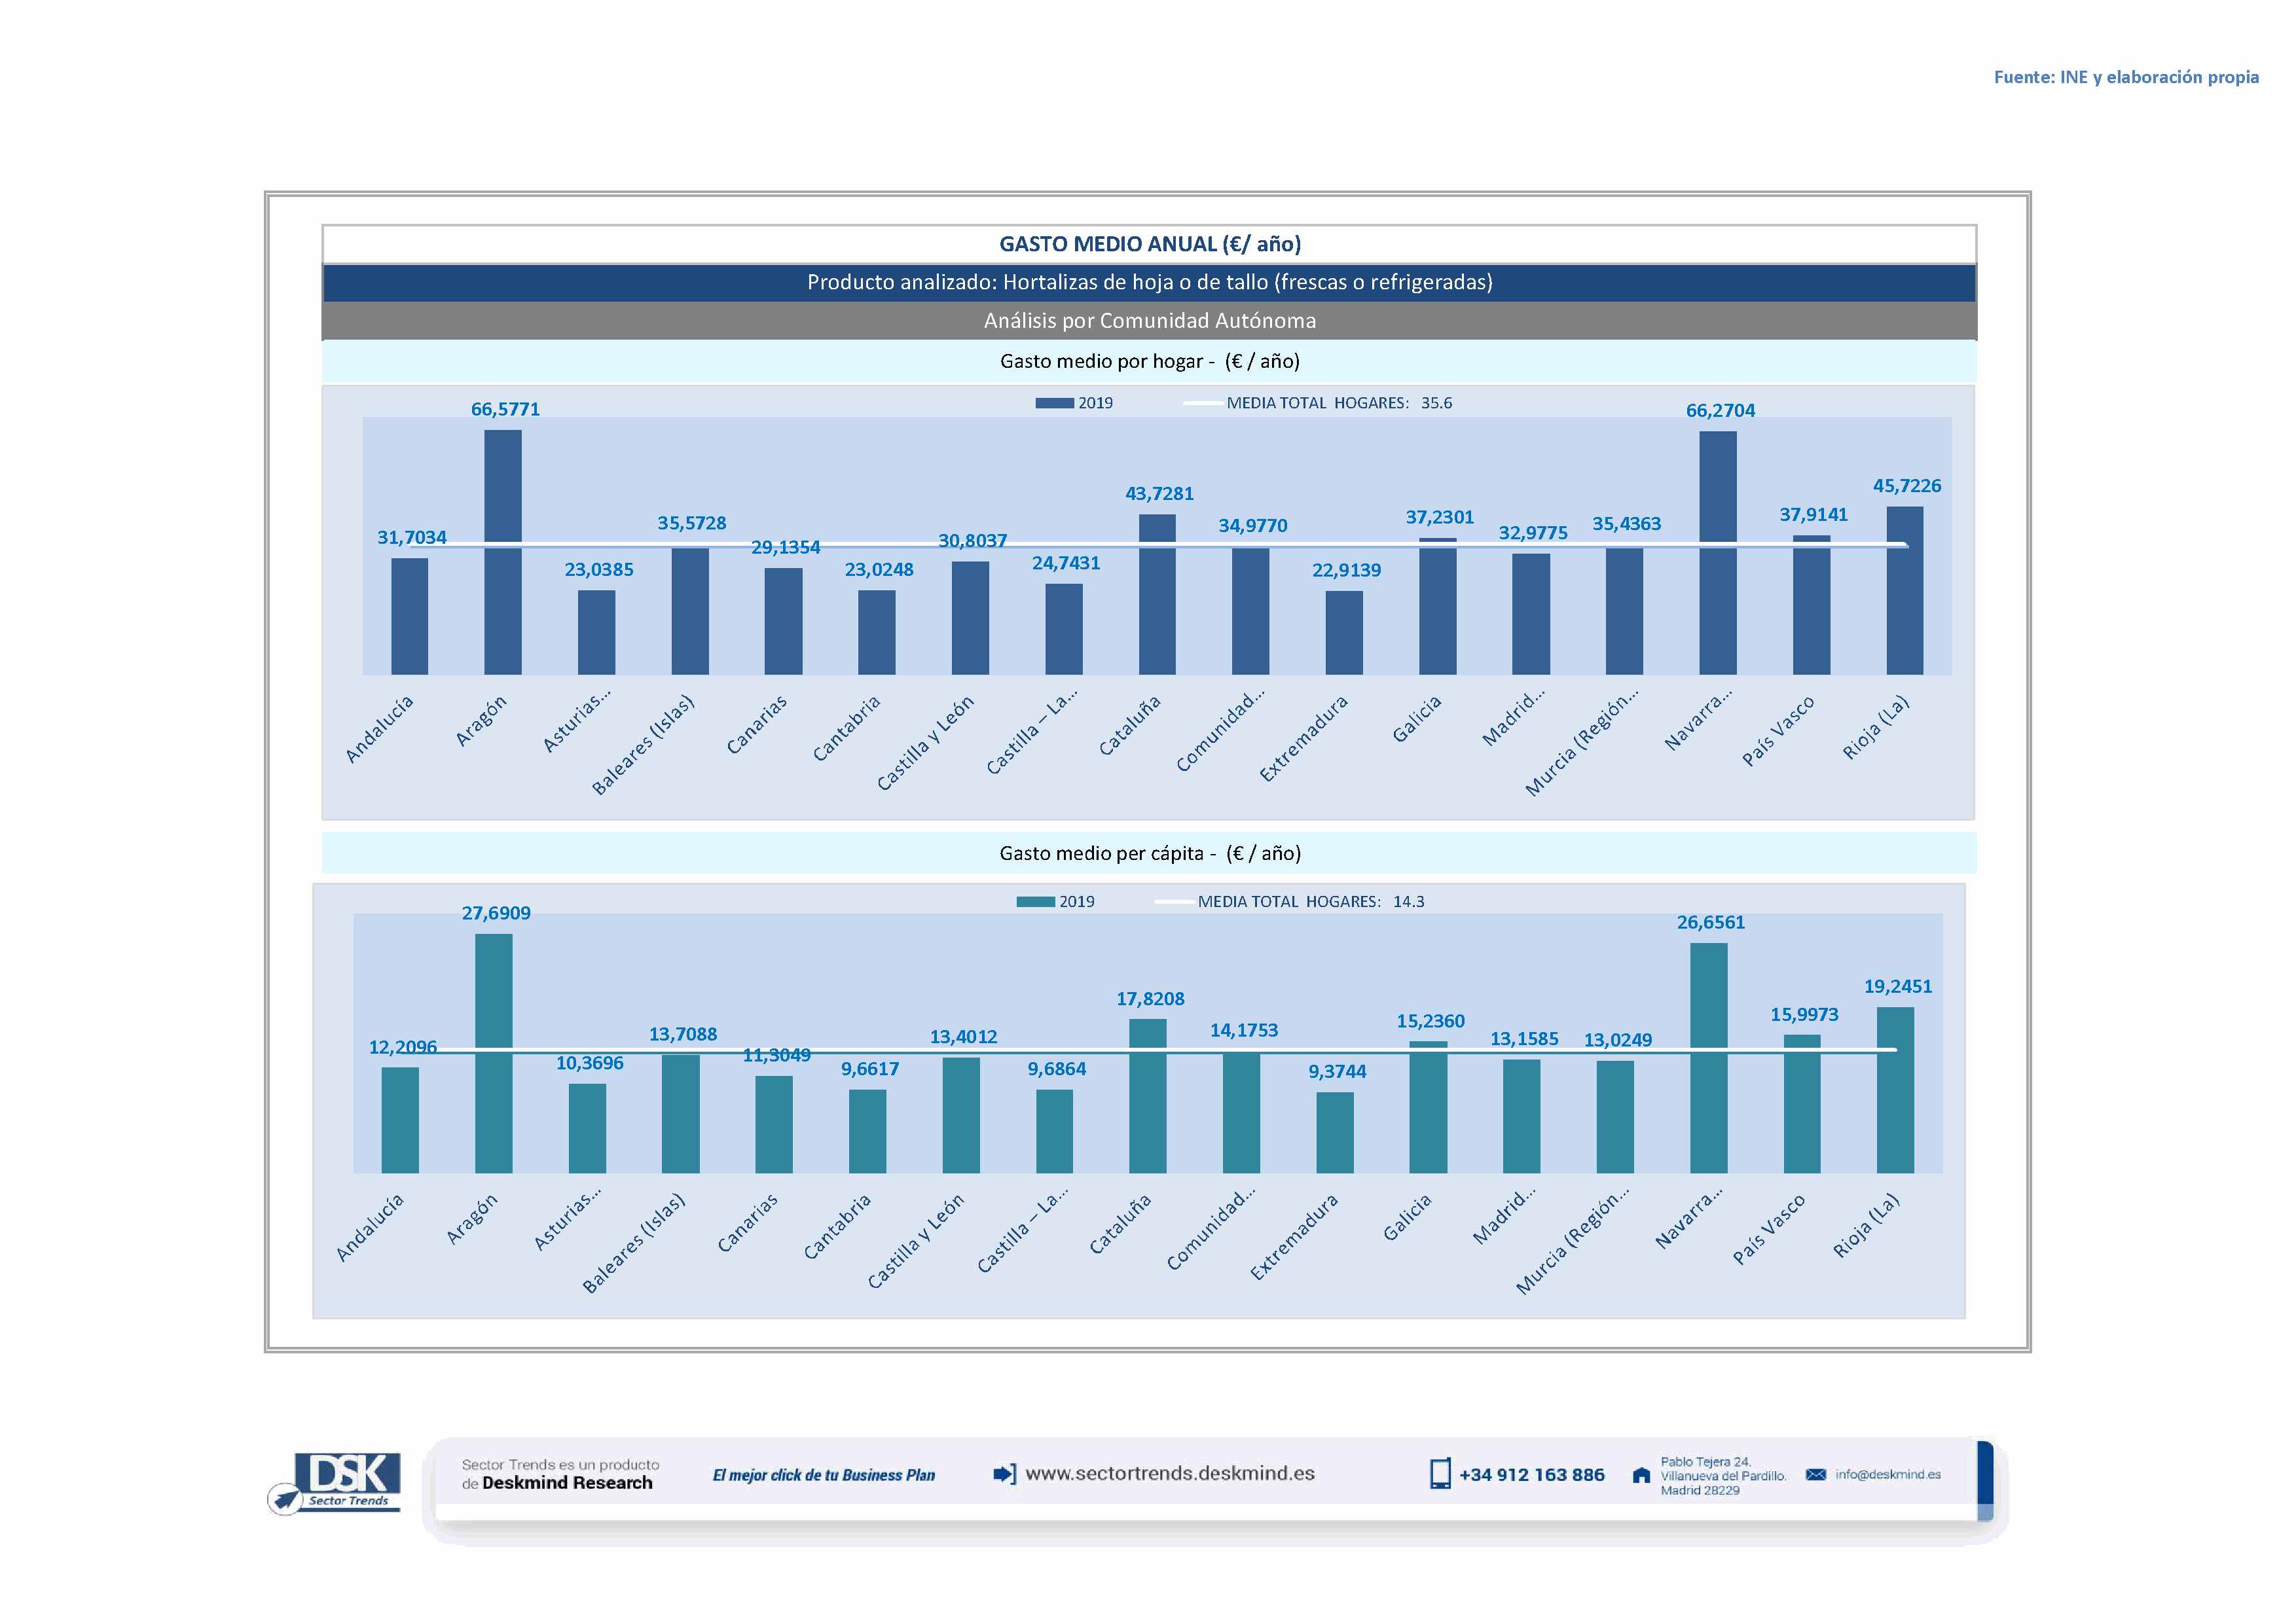2296x1623 pixels.
Task: Click the teal 2019 legend swatch in per-capita chart
Action: [x=1035, y=901]
